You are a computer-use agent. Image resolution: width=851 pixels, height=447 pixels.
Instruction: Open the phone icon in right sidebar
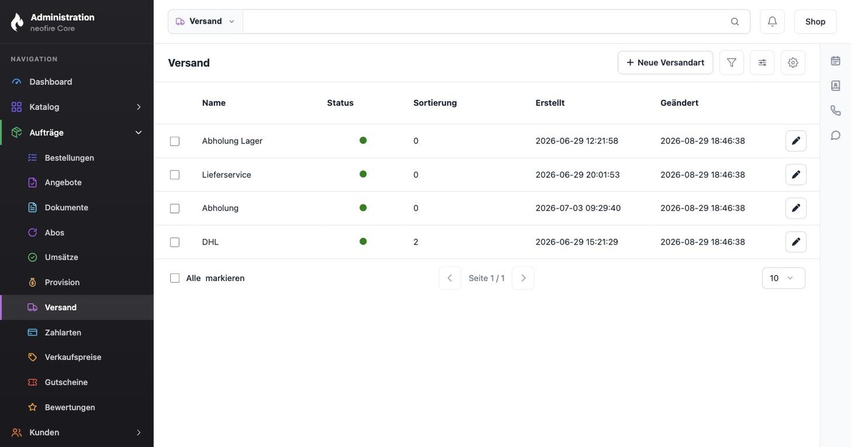836,110
